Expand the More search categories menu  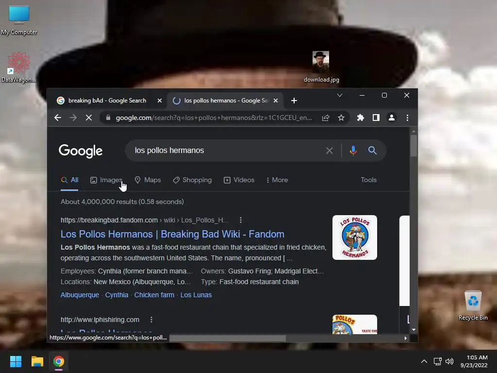pos(277,180)
